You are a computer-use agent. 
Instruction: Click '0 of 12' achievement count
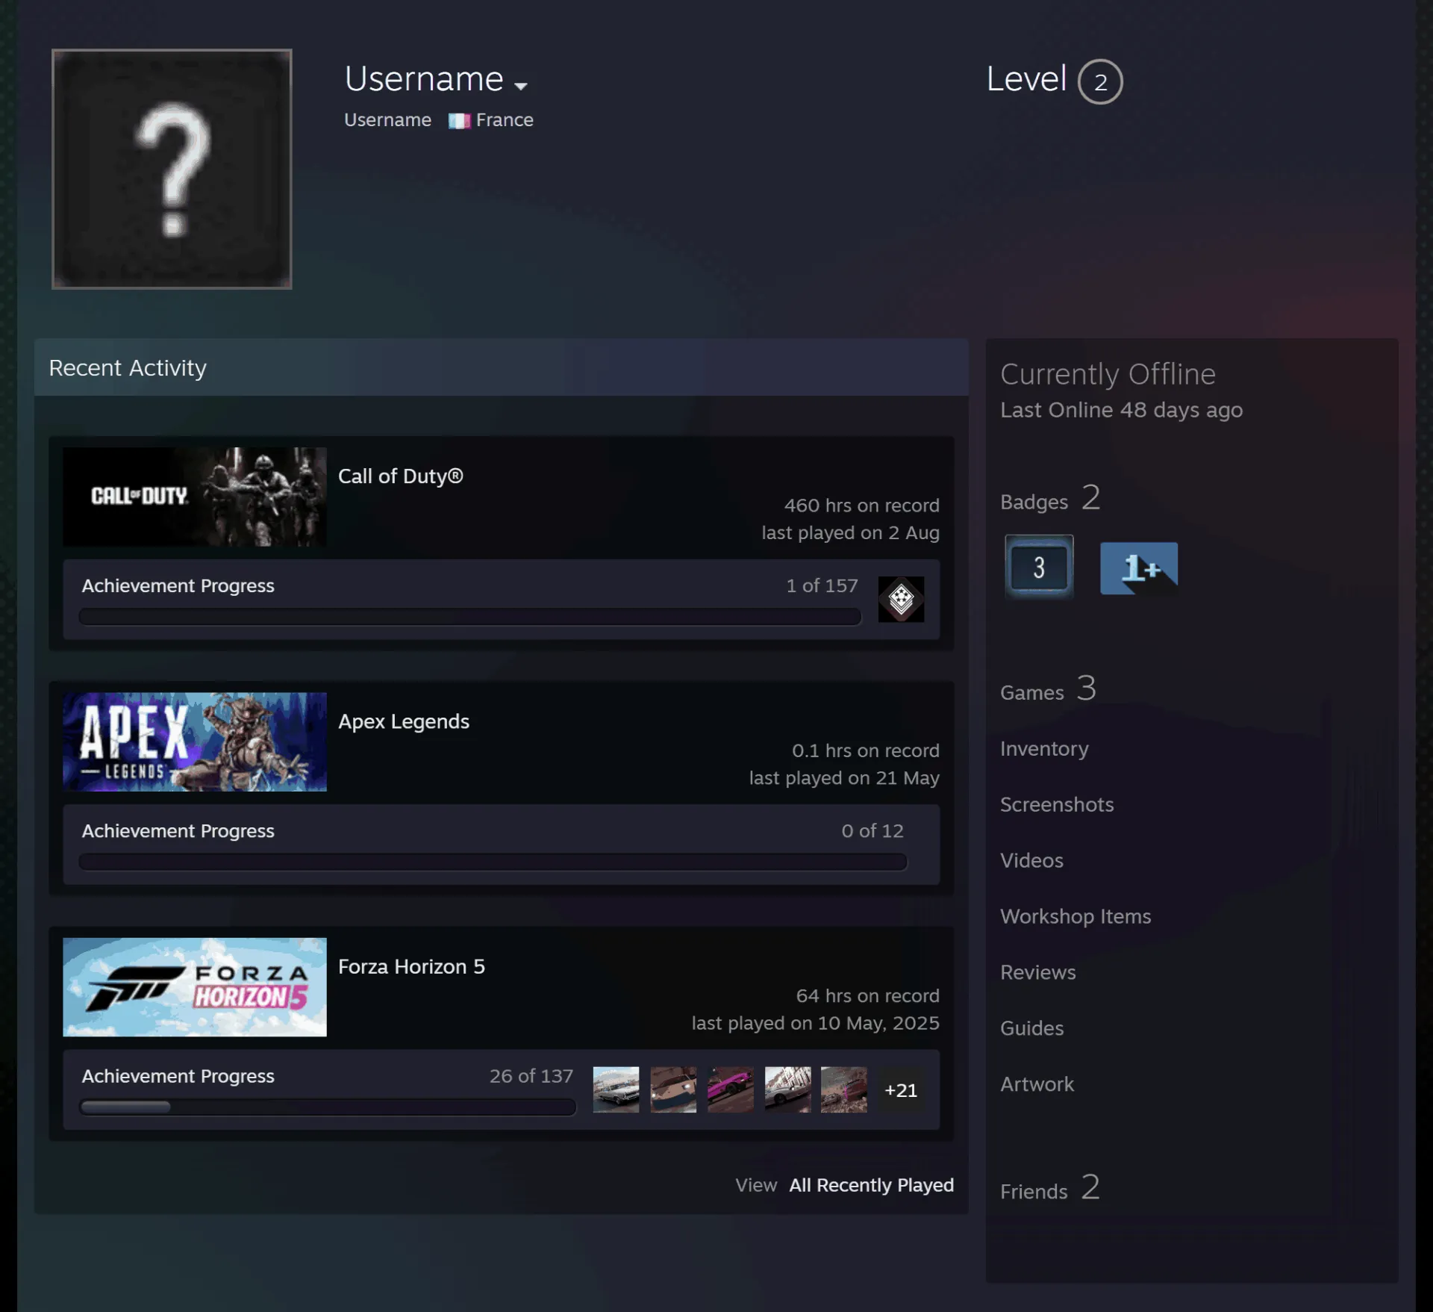872,831
